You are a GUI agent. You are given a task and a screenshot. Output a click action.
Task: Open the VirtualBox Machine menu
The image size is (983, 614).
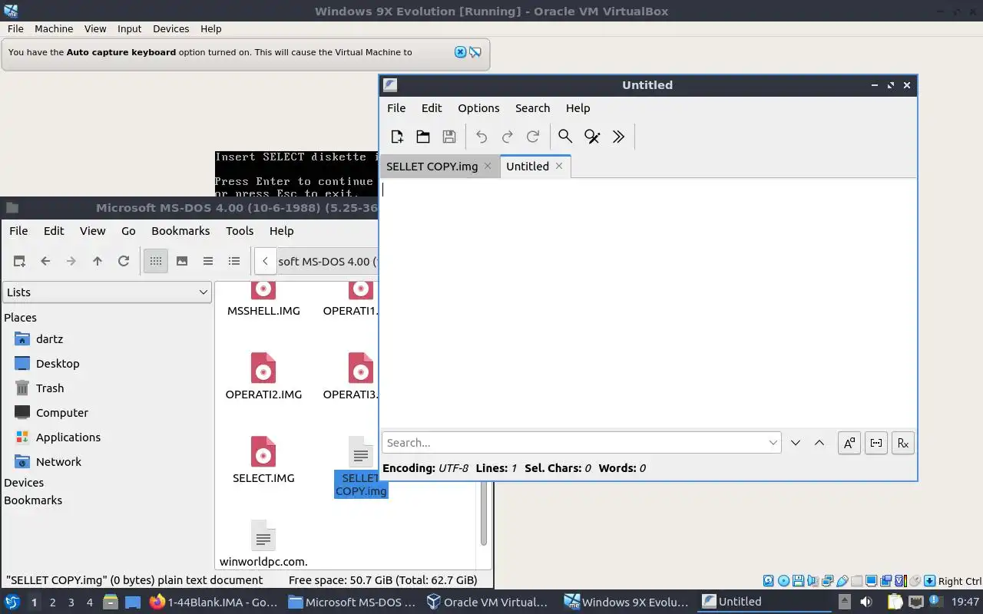54,28
